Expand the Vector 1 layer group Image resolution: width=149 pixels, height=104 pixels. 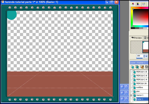click(131, 95)
